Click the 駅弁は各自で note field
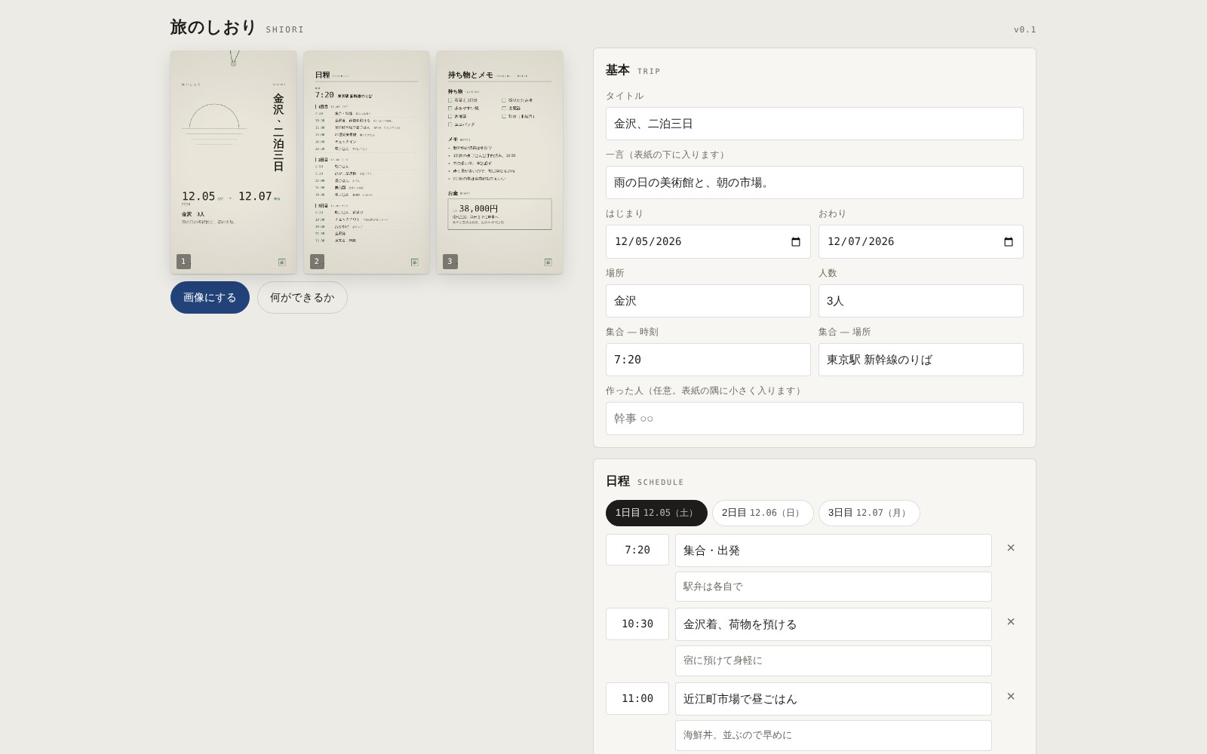This screenshot has height=754, width=1207. click(x=834, y=587)
